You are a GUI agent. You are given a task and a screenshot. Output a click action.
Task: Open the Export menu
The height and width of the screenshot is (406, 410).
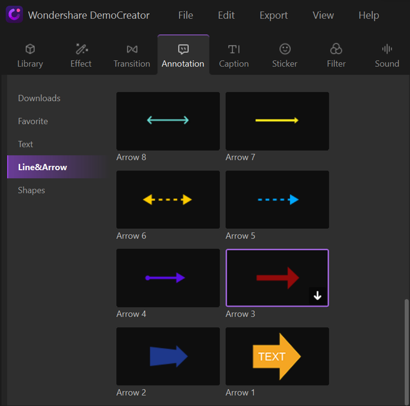pyautogui.click(x=274, y=15)
